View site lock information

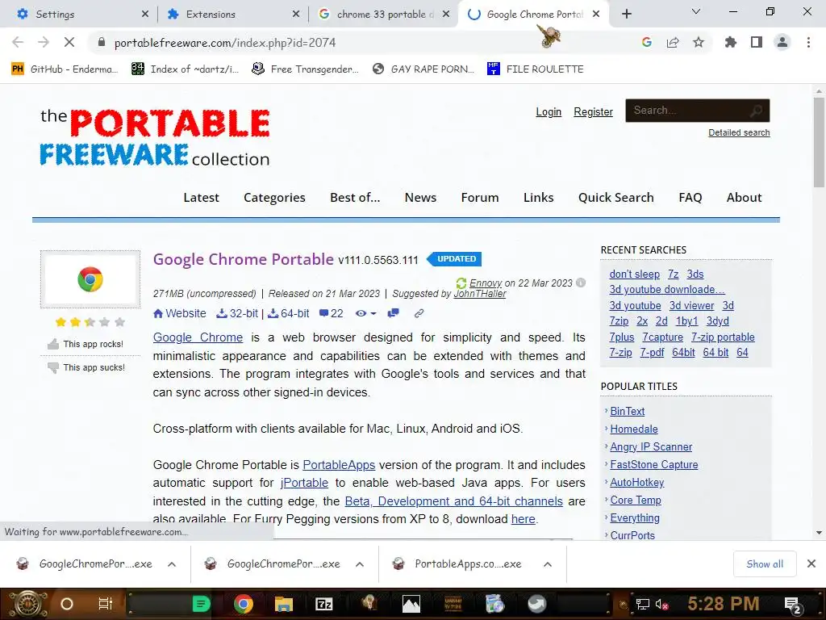coord(102,42)
